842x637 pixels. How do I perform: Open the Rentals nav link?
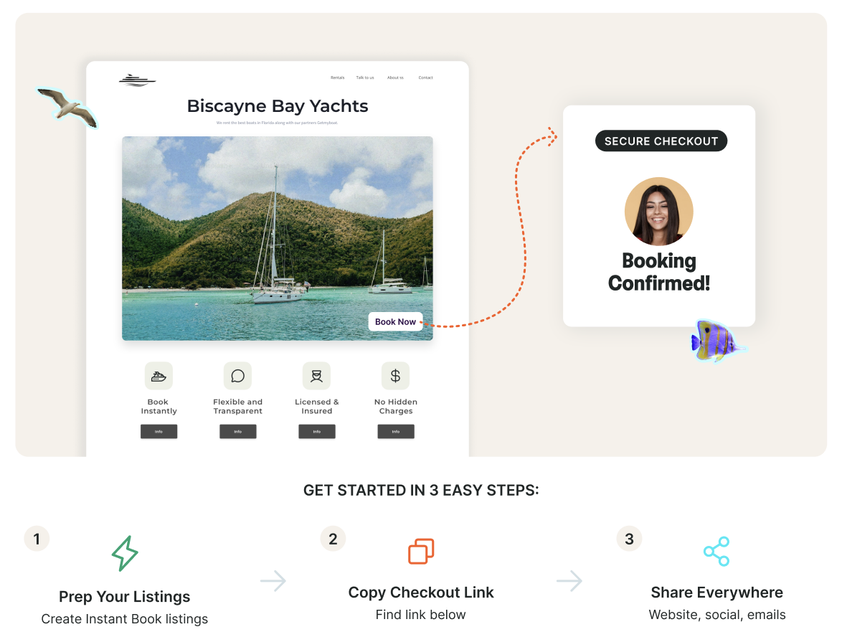tap(337, 78)
